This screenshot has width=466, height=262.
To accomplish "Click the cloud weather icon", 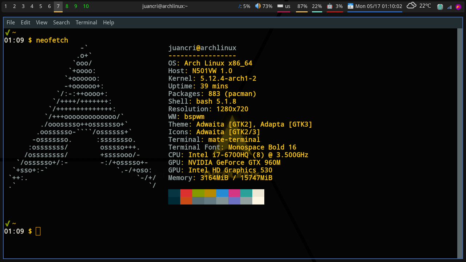I will pos(411,6).
